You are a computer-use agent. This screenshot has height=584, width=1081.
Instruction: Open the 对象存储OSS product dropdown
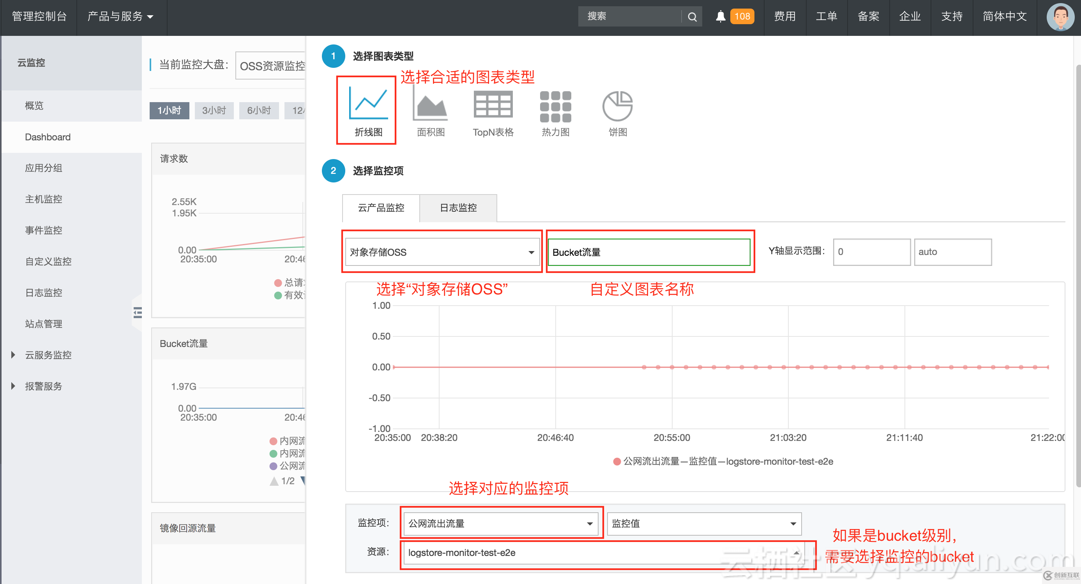[442, 252]
